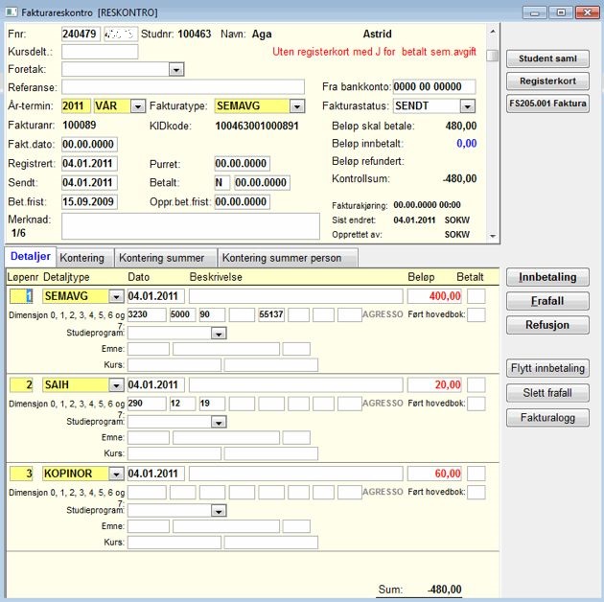The height and width of the screenshot is (602, 604).
Task: Click the Refusjon button
Action: coord(547,325)
